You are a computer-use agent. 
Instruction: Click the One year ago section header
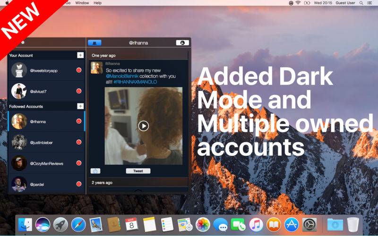coord(138,55)
